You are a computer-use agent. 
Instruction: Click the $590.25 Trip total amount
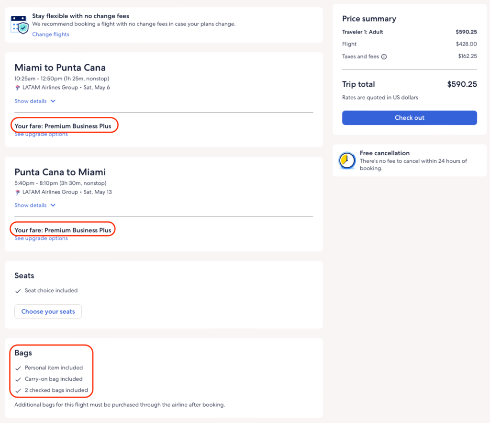(x=462, y=84)
